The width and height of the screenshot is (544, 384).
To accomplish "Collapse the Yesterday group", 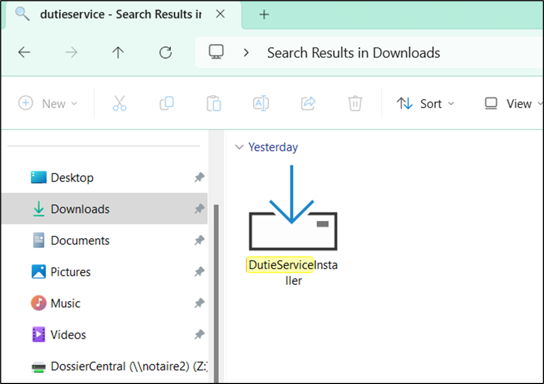I will click(239, 147).
